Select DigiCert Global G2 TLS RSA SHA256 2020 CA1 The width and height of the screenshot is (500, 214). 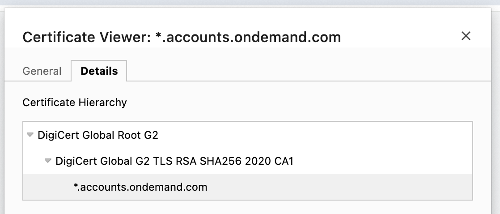tap(174, 161)
